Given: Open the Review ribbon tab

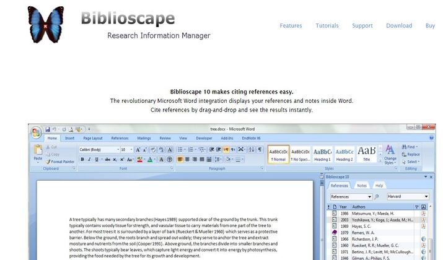Looking at the screenshot, I should pyautogui.click(x=165, y=138).
